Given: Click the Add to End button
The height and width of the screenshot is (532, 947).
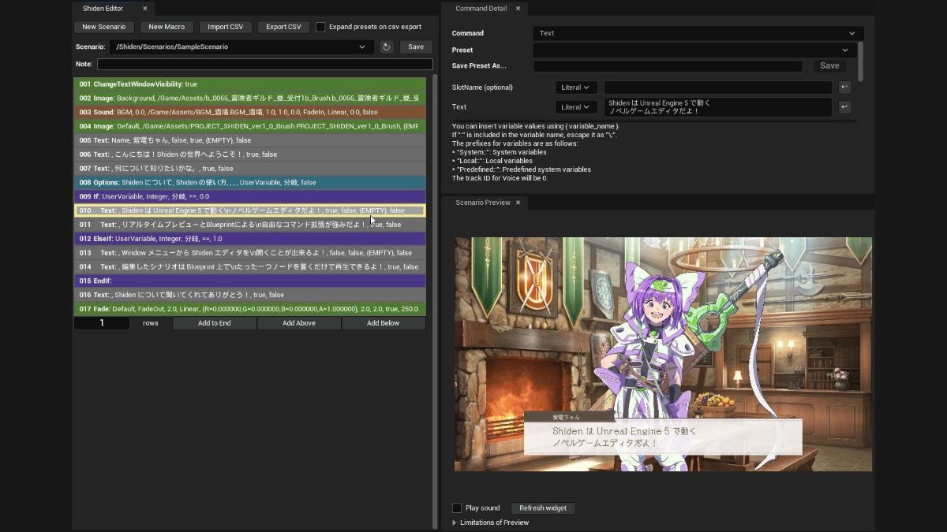Looking at the screenshot, I should [x=215, y=323].
